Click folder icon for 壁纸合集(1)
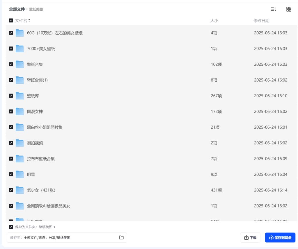 [x=19, y=80]
